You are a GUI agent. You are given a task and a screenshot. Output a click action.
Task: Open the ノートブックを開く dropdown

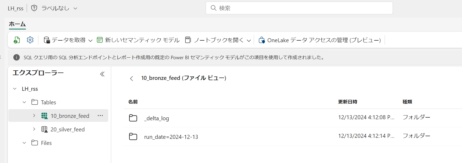point(218,40)
